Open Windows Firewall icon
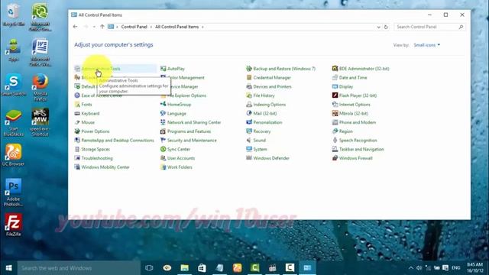The height and width of the screenshot is (275, 489). [335, 158]
